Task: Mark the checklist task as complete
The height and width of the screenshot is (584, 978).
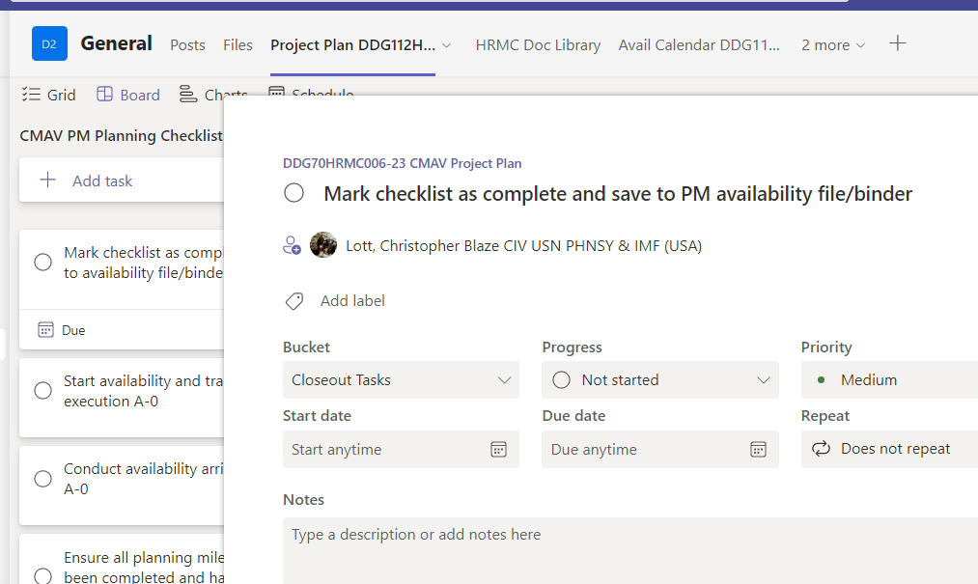Action: [x=293, y=192]
